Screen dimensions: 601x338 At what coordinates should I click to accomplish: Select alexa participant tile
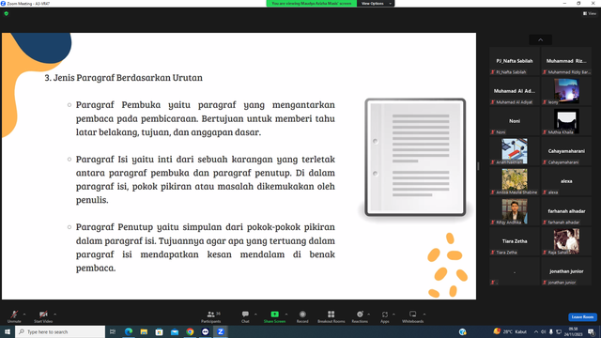566,181
